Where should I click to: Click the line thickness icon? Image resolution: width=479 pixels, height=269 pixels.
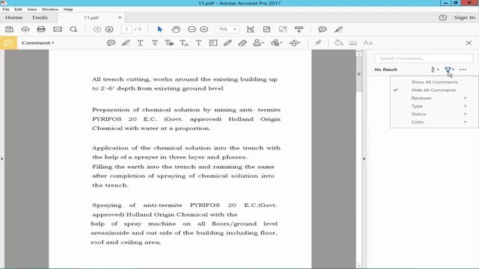pos(353,43)
